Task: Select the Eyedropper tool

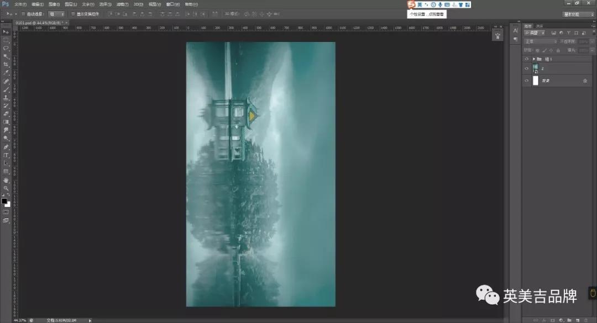Action: [6, 73]
